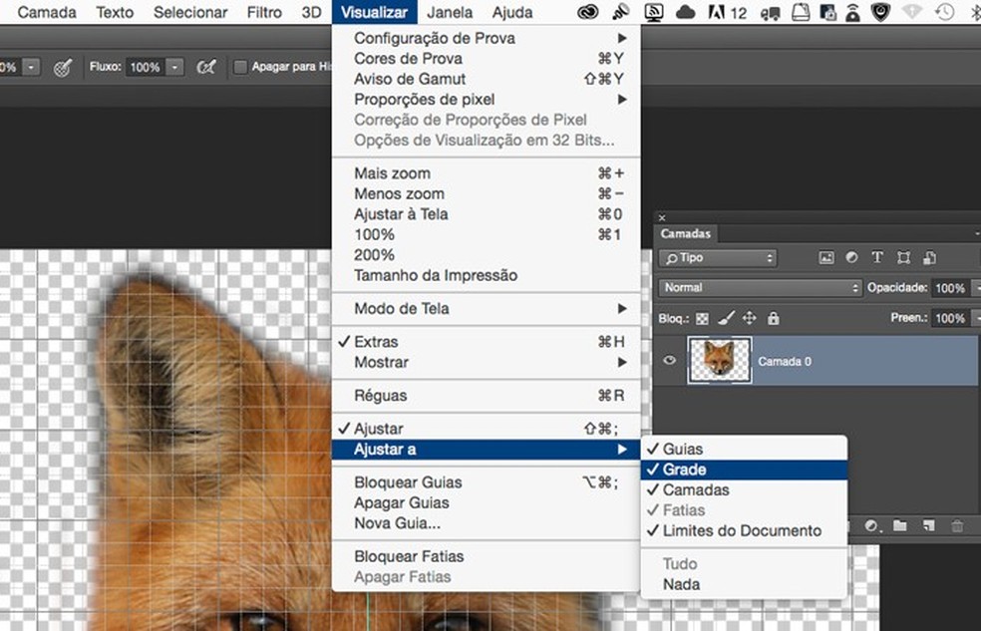Filter layers by type layers (T) icon

(877, 257)
